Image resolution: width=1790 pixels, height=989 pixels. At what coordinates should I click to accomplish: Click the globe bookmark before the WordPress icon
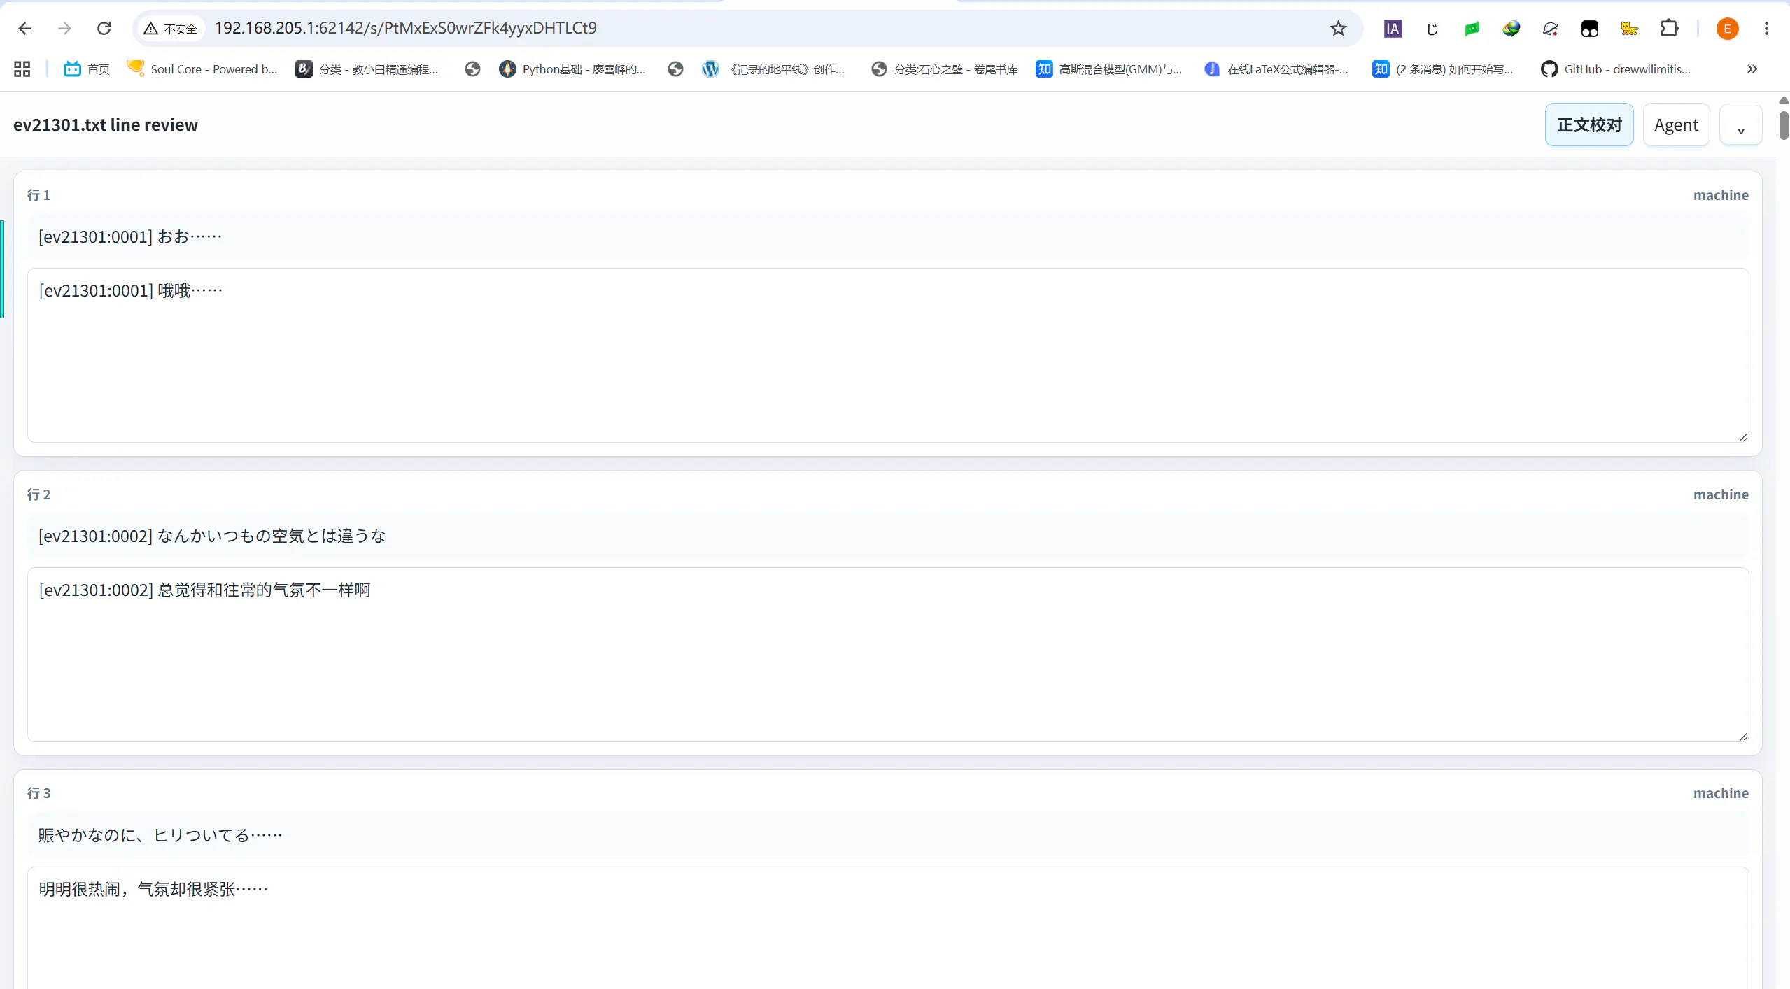[x=675, y=69]
